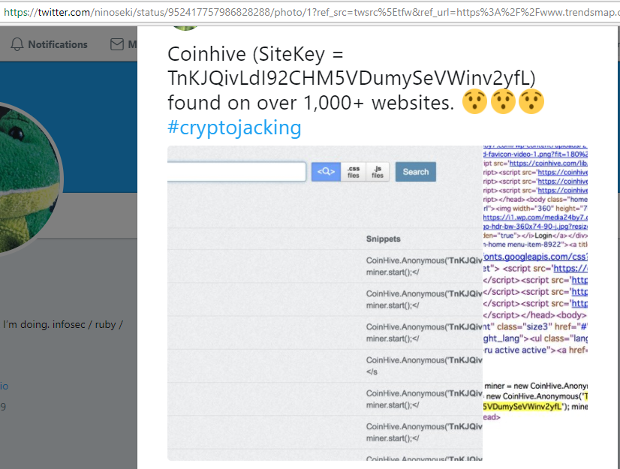This screenshot has width=620, height=469.
Task: Click the browser address bar URL
Action: click(310, 12)
